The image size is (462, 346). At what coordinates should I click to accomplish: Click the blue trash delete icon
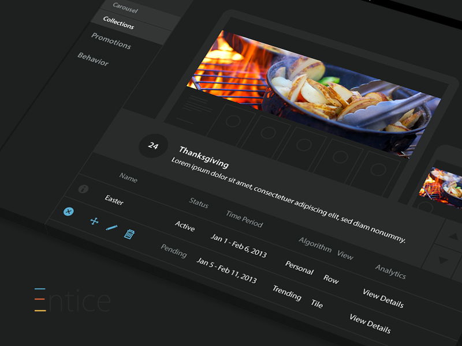tap(129, 234)
